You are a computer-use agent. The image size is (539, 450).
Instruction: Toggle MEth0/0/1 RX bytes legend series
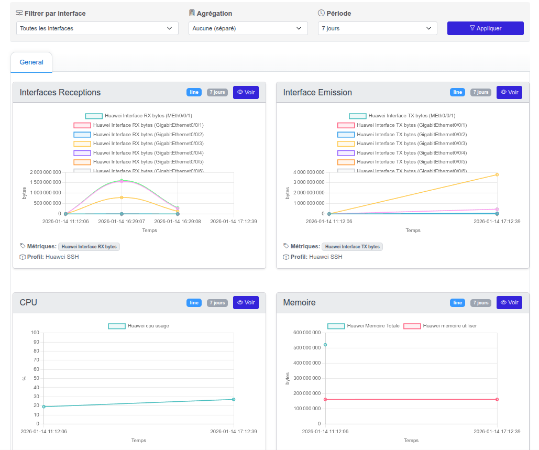click(94, 116)
